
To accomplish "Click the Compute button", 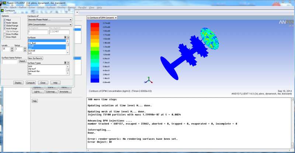I will tap(31, 83).
